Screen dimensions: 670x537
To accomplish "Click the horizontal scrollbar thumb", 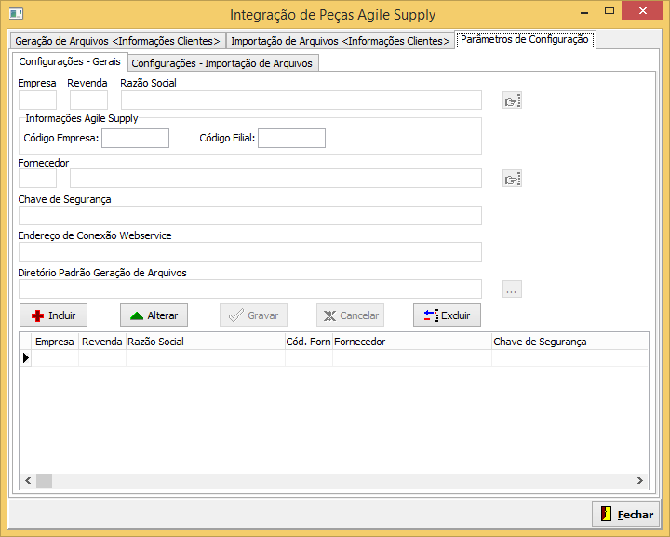I will [x=44, y=480].
